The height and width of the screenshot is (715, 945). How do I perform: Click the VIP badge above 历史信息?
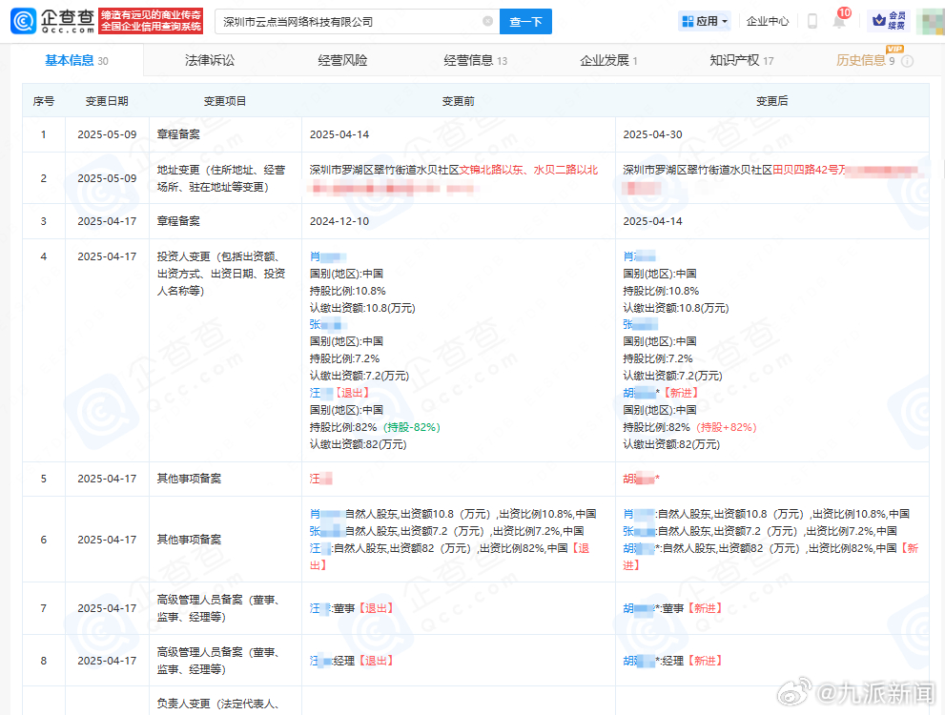click(x=893, y=50)
